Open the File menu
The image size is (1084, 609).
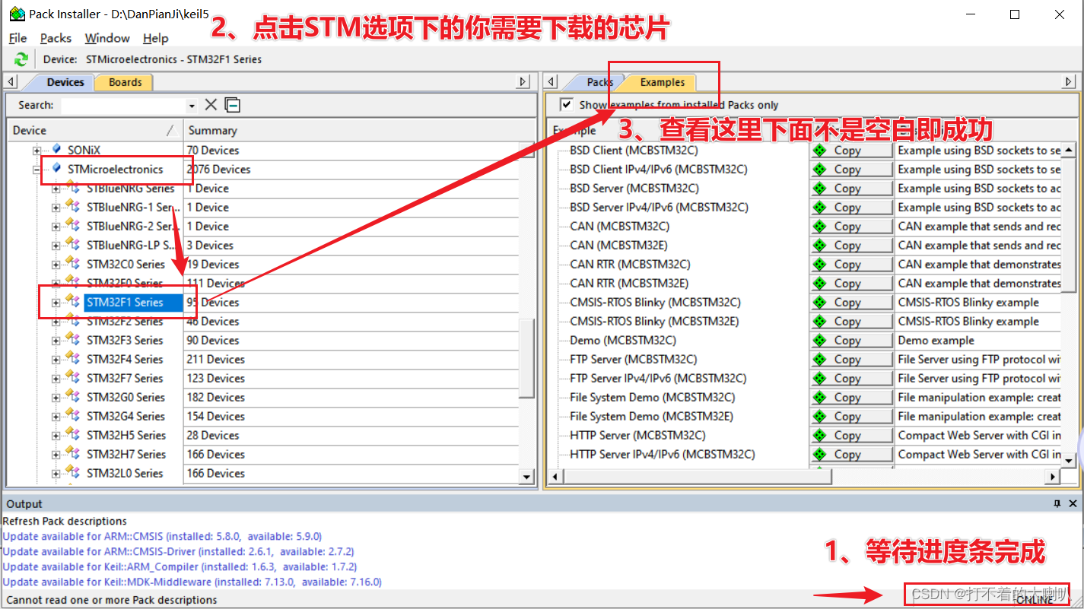(x=17, y=38)
